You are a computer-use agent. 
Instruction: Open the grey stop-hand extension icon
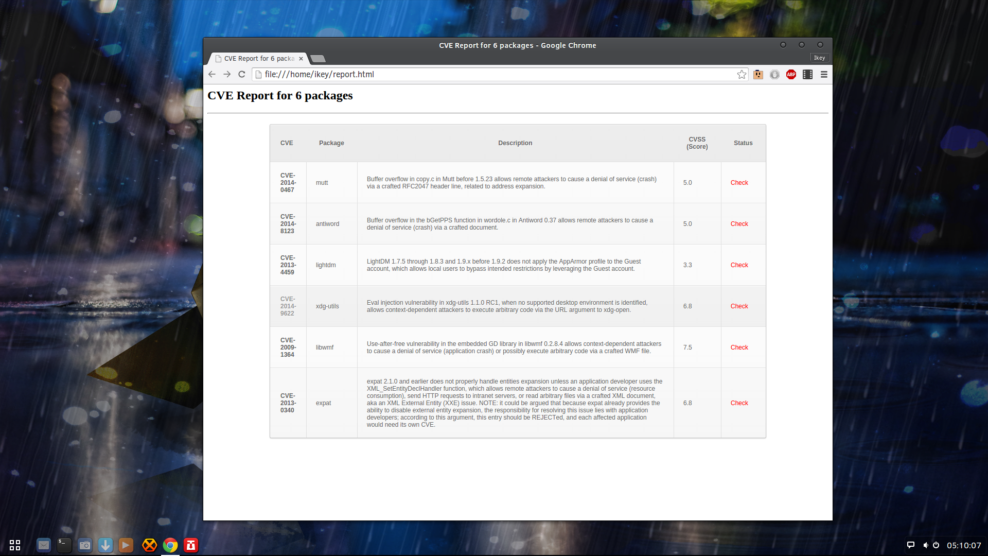[x=774, y=75]
